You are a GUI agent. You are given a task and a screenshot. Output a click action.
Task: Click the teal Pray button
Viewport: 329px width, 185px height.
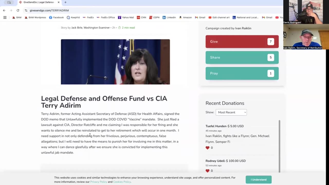[242, 73]
